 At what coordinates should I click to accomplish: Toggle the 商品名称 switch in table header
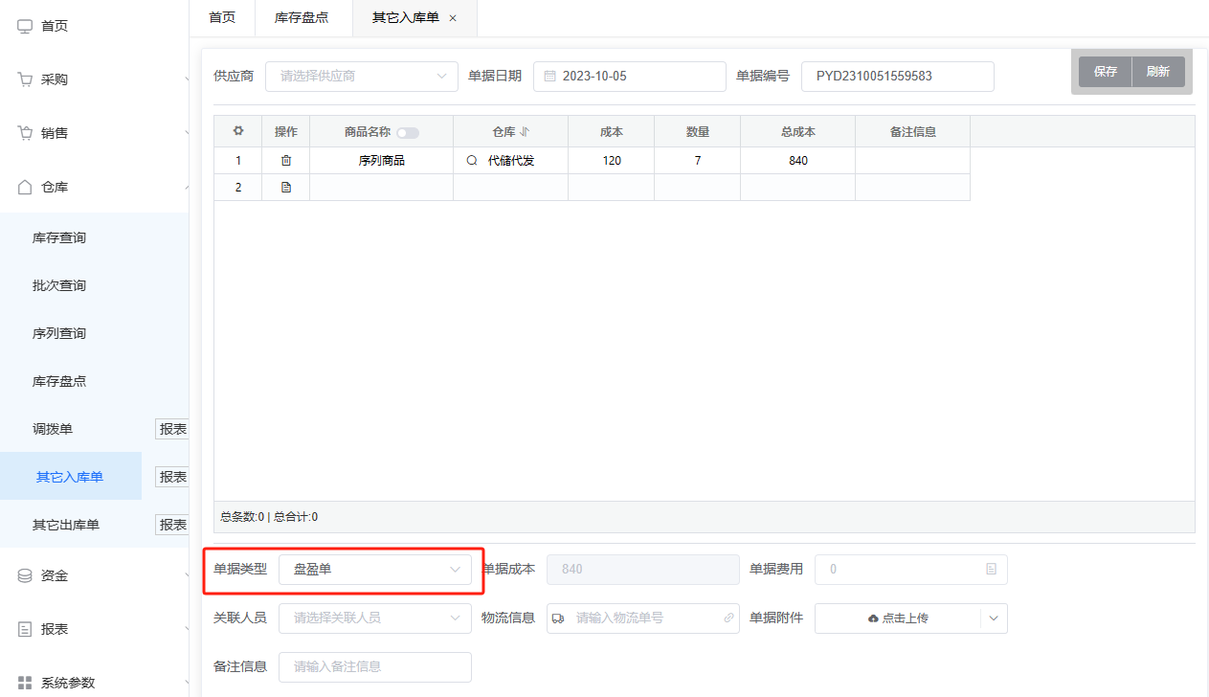coord(408,133)
